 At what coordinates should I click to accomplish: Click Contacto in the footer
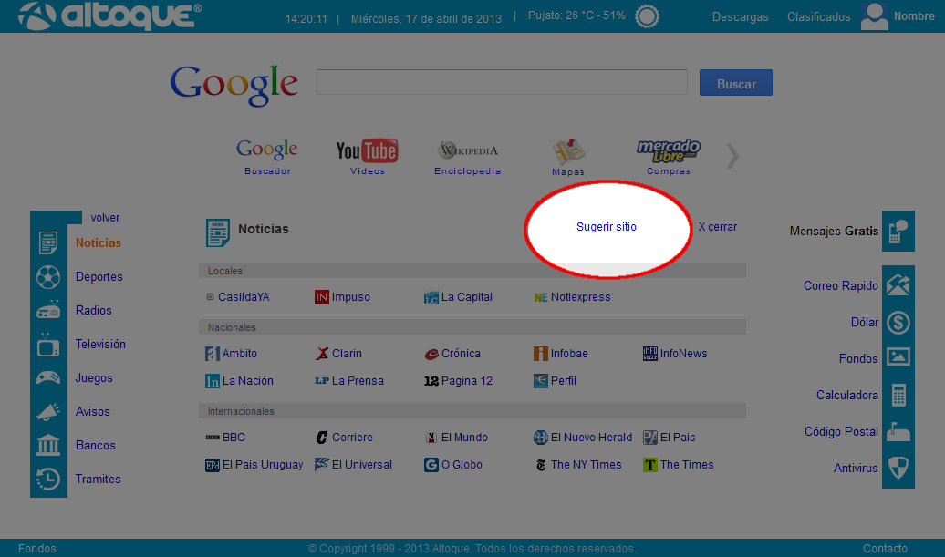885,549
